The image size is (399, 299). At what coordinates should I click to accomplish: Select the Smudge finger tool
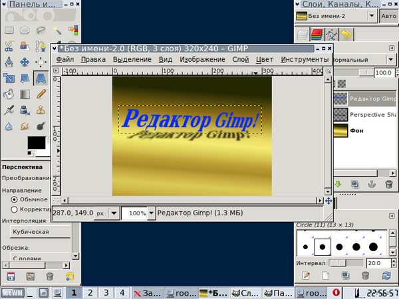coord(25,126)
